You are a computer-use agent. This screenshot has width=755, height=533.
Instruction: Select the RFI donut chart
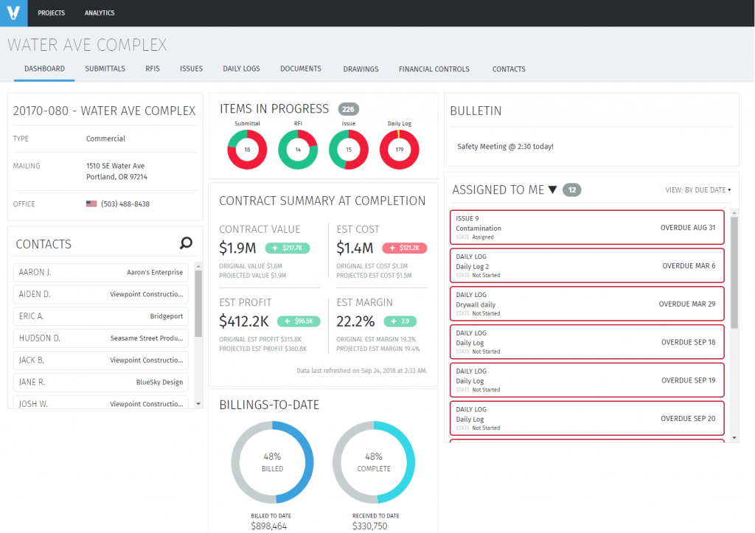(297, 148)
